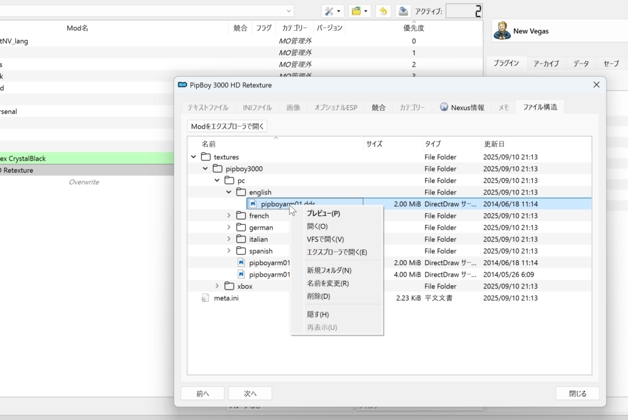Sort files by the サイズ column header
628x420 pixels.
(375, 144)
